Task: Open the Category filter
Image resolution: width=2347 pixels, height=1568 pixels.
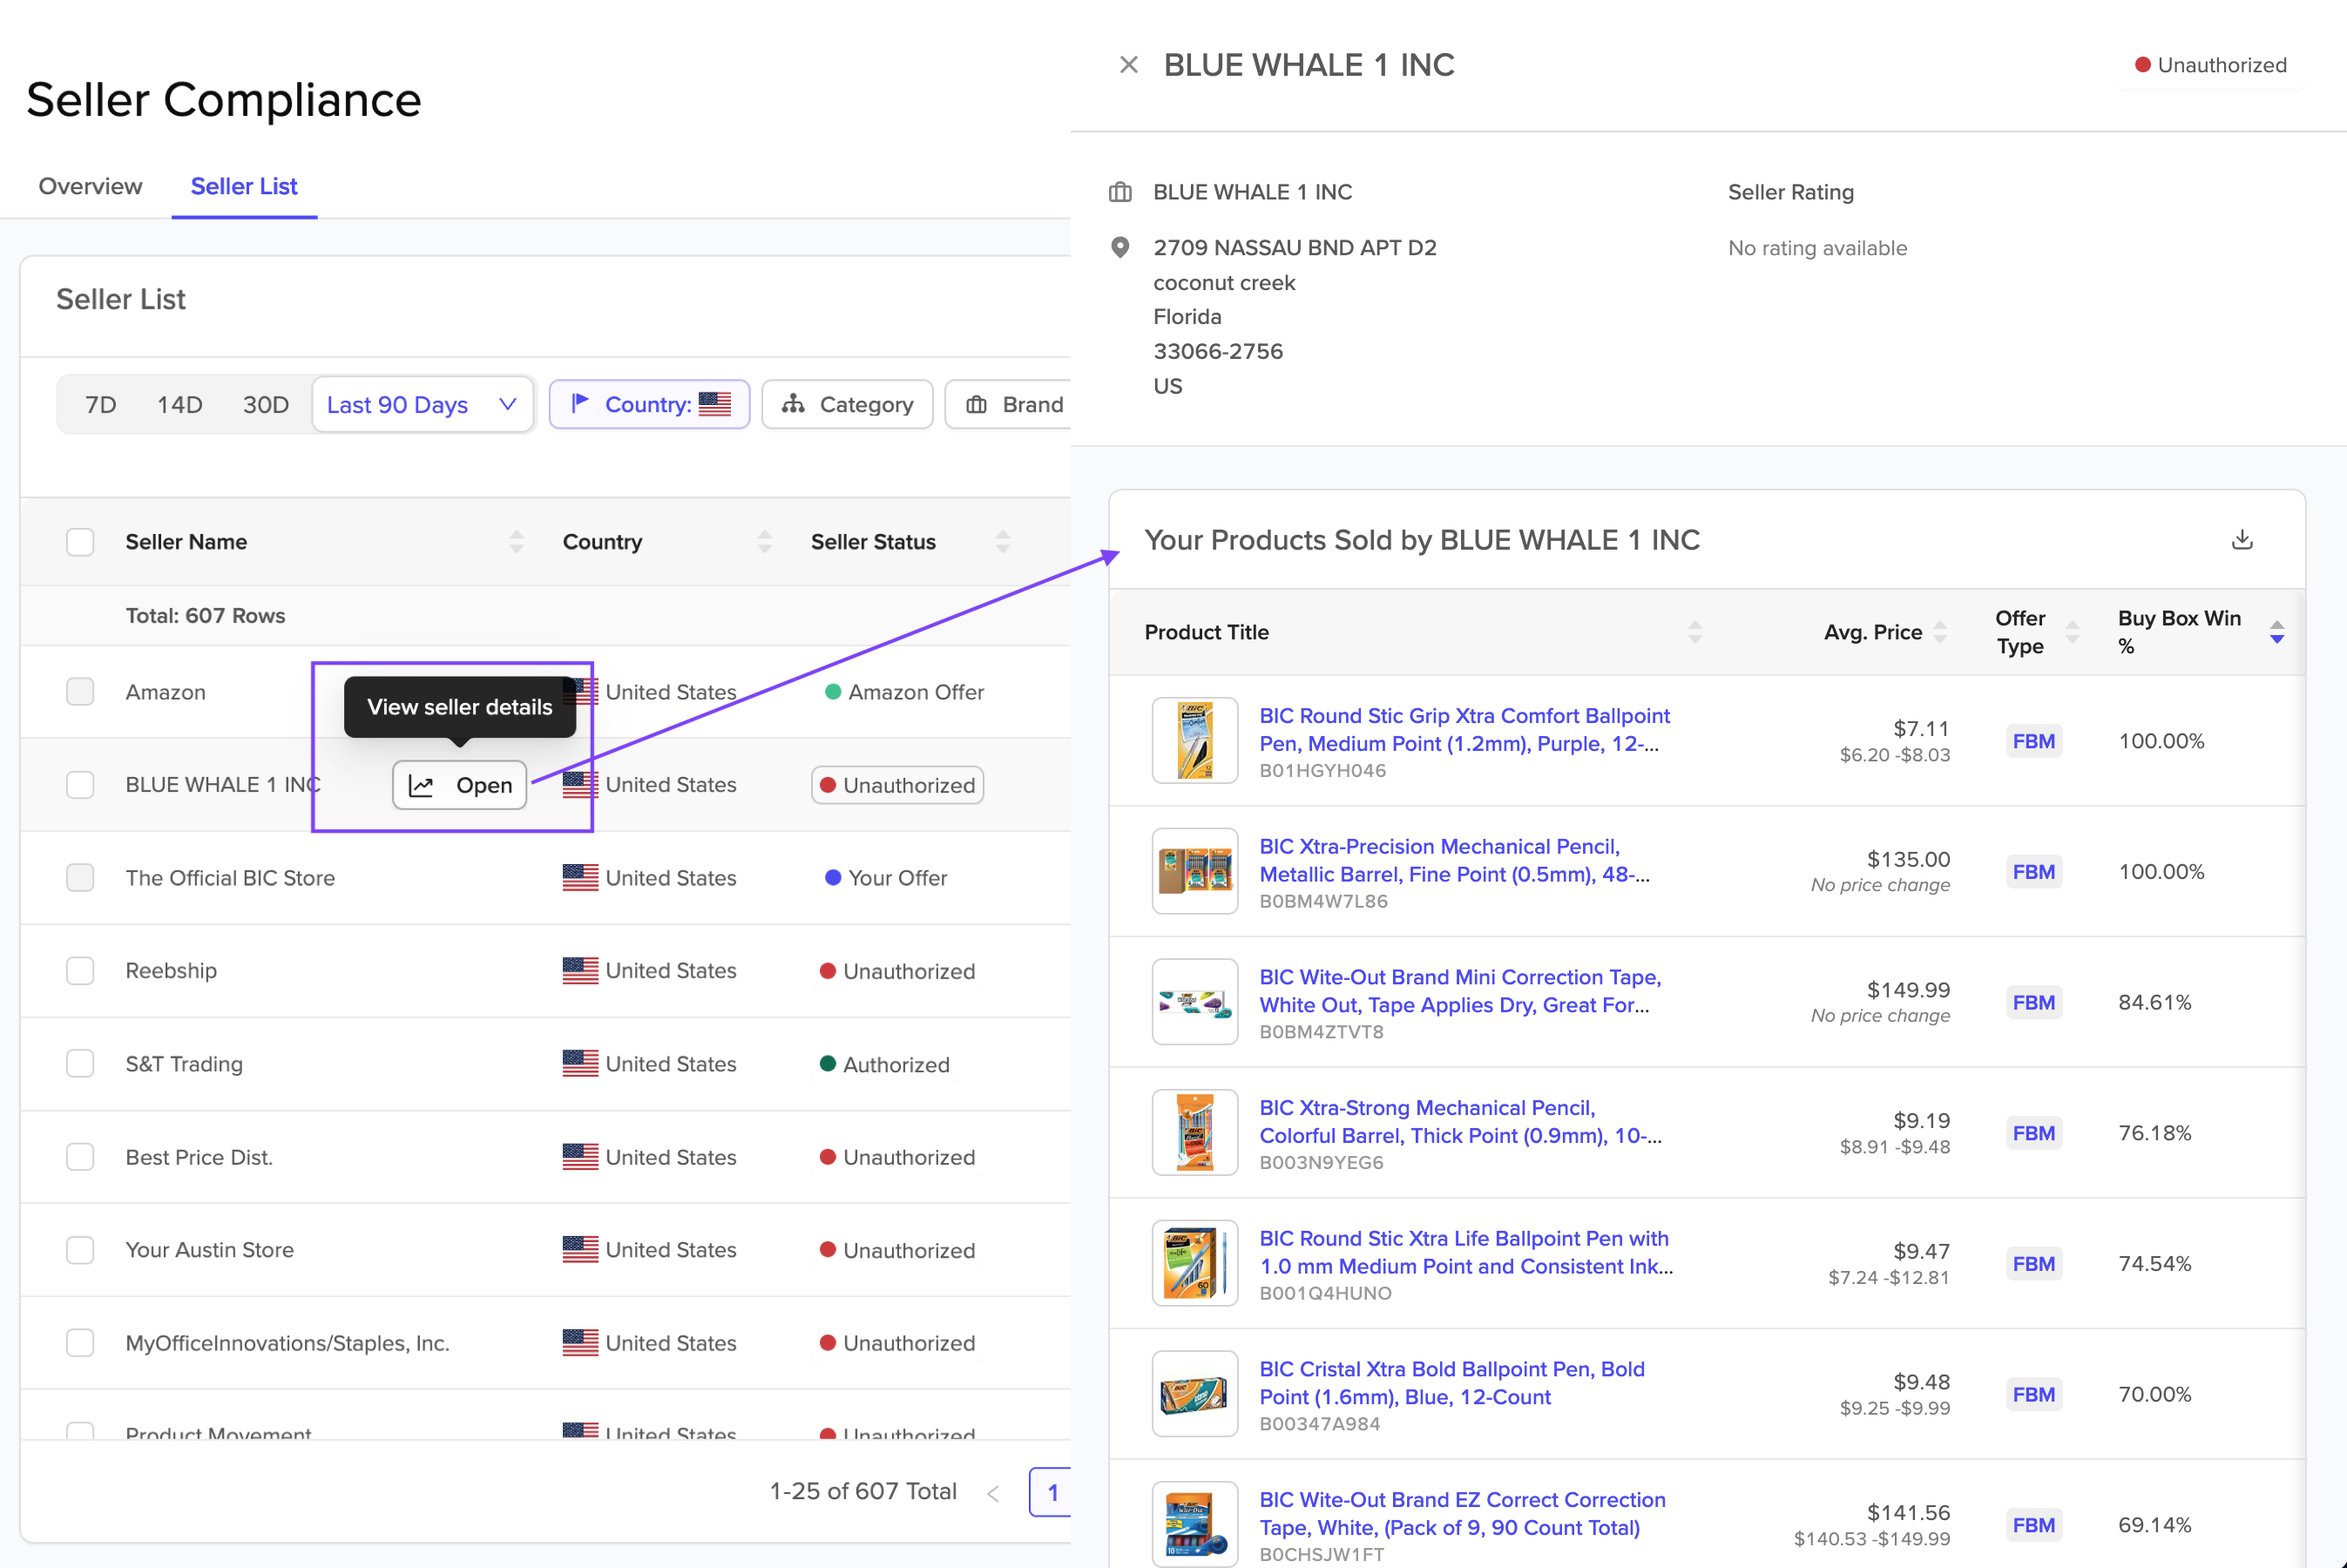Action: click(847, 405)
